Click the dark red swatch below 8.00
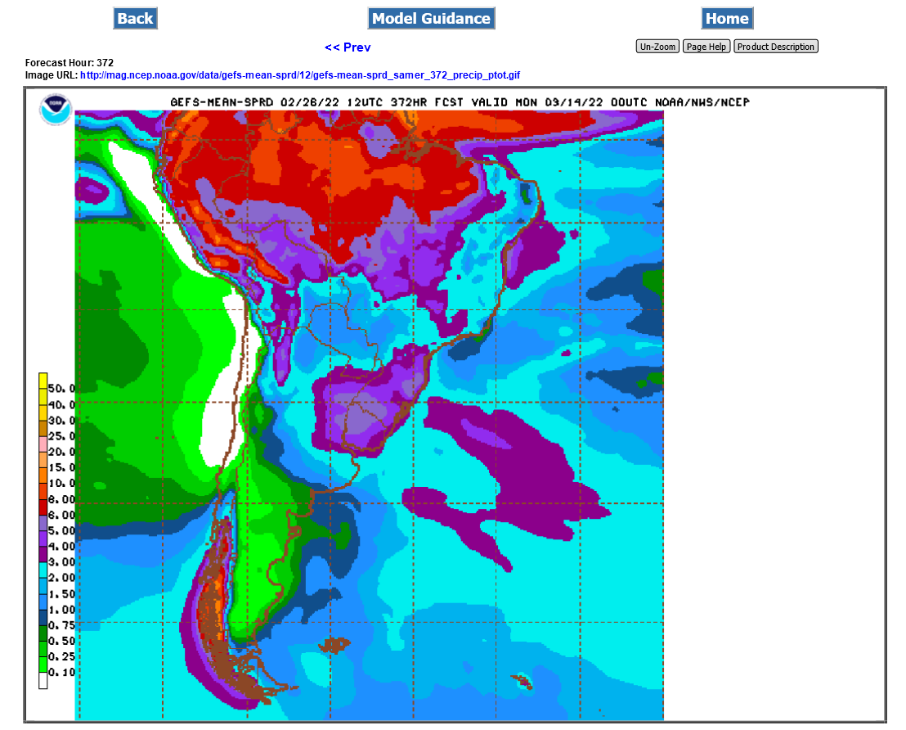 [x=43, y=507]
